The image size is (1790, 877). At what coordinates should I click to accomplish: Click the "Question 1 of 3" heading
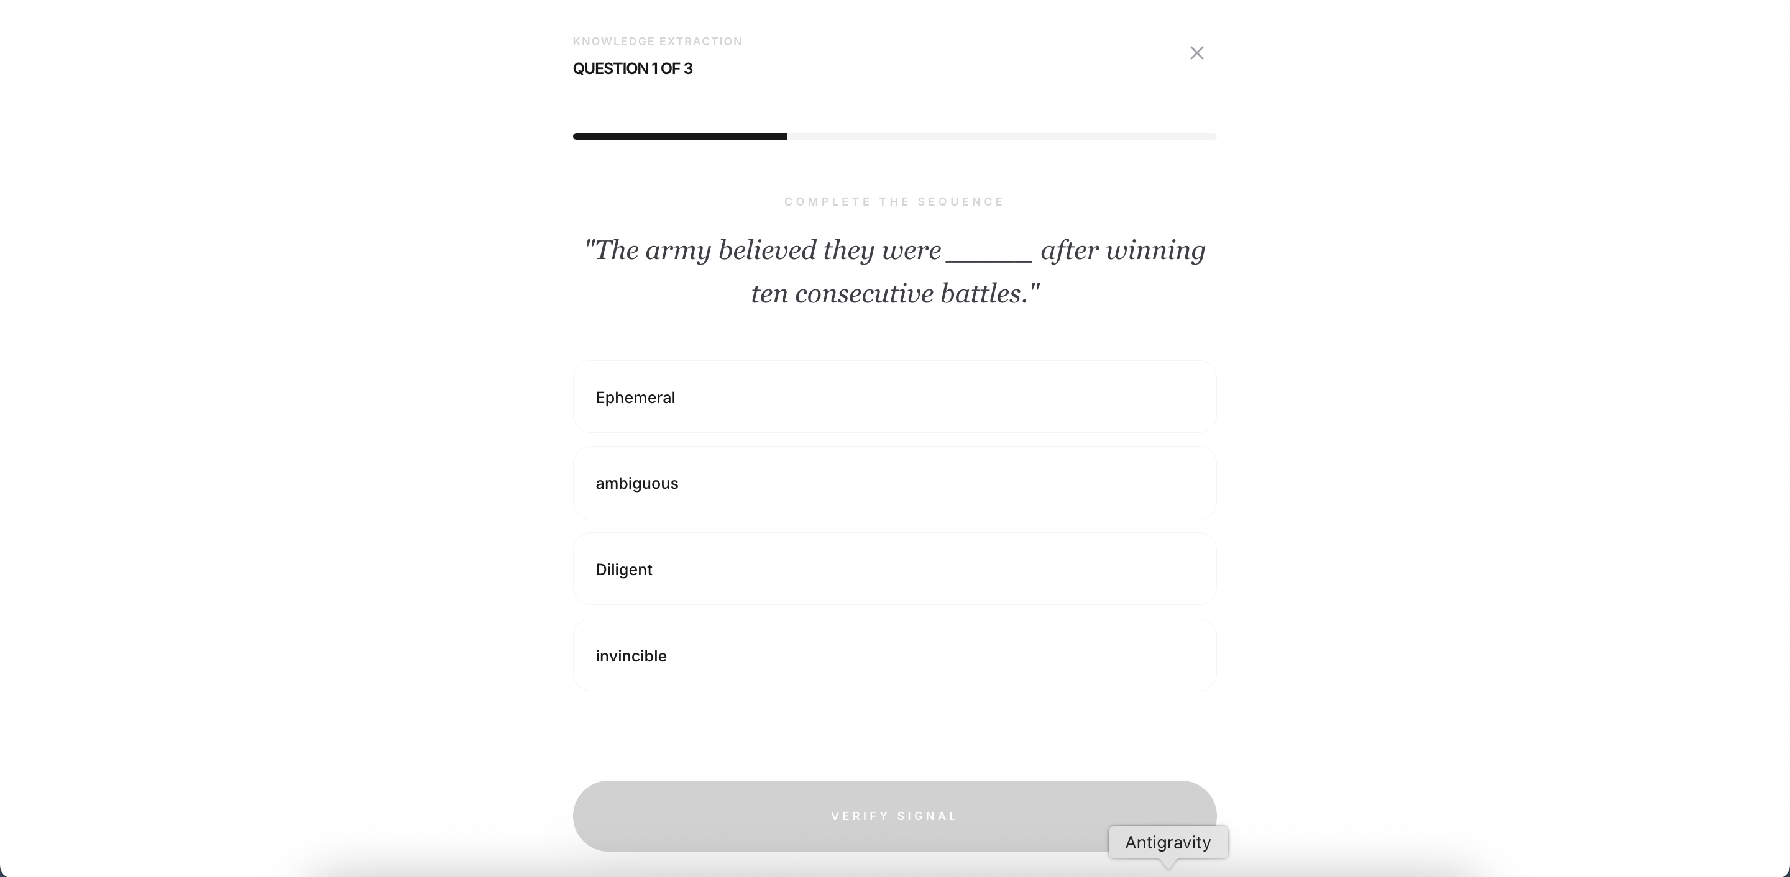pos(631,69)
